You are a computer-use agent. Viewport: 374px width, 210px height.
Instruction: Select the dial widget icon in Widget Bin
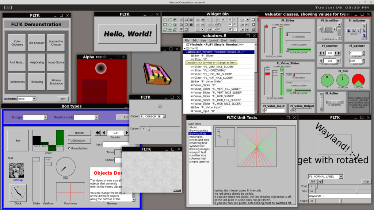219,24
